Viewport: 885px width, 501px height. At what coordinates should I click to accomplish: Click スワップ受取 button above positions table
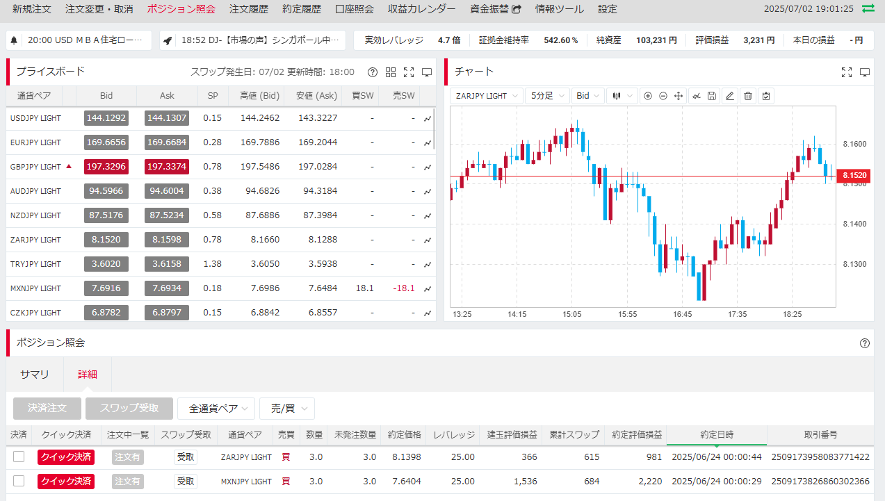(x=129, y=409)
